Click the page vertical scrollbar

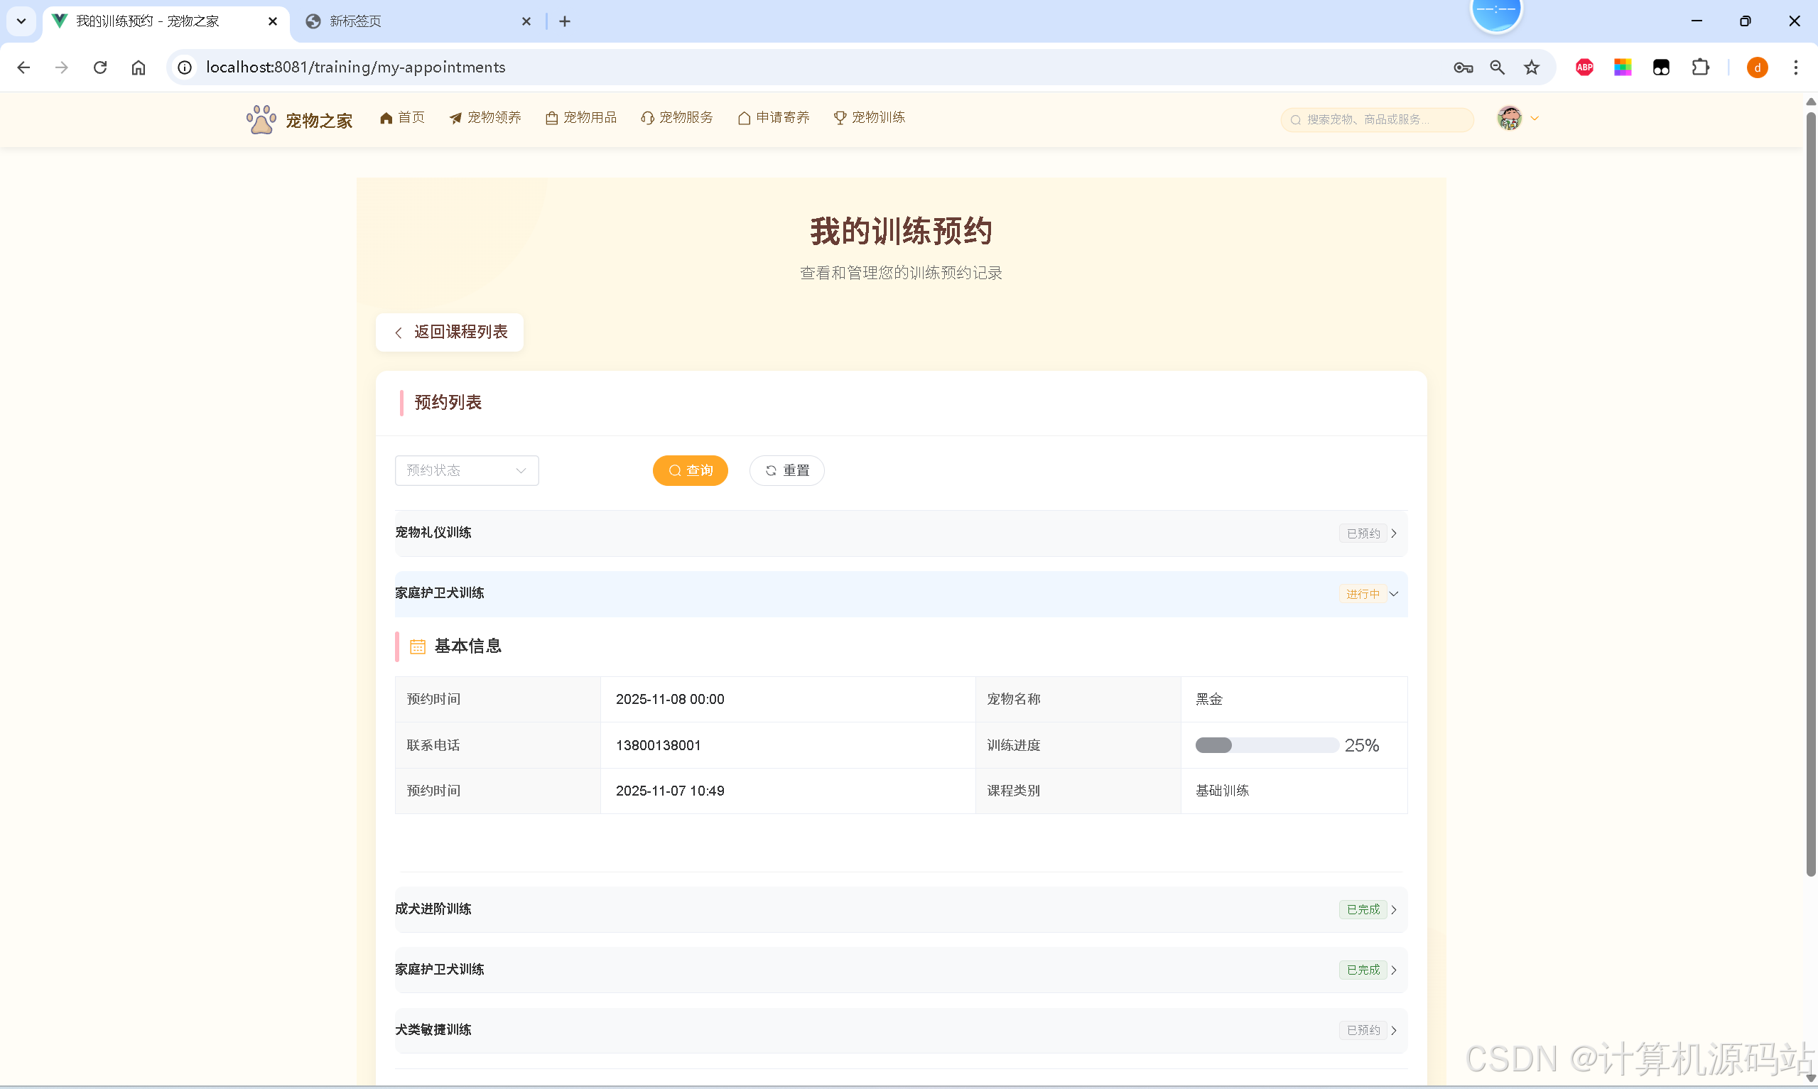pyautogui.click(x=1810, y=493)
